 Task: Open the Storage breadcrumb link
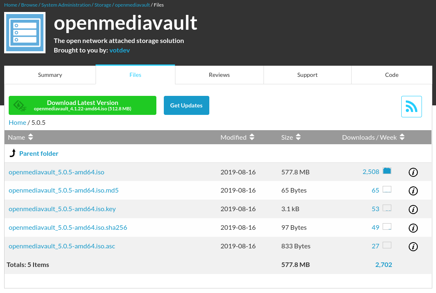[103, 5]
